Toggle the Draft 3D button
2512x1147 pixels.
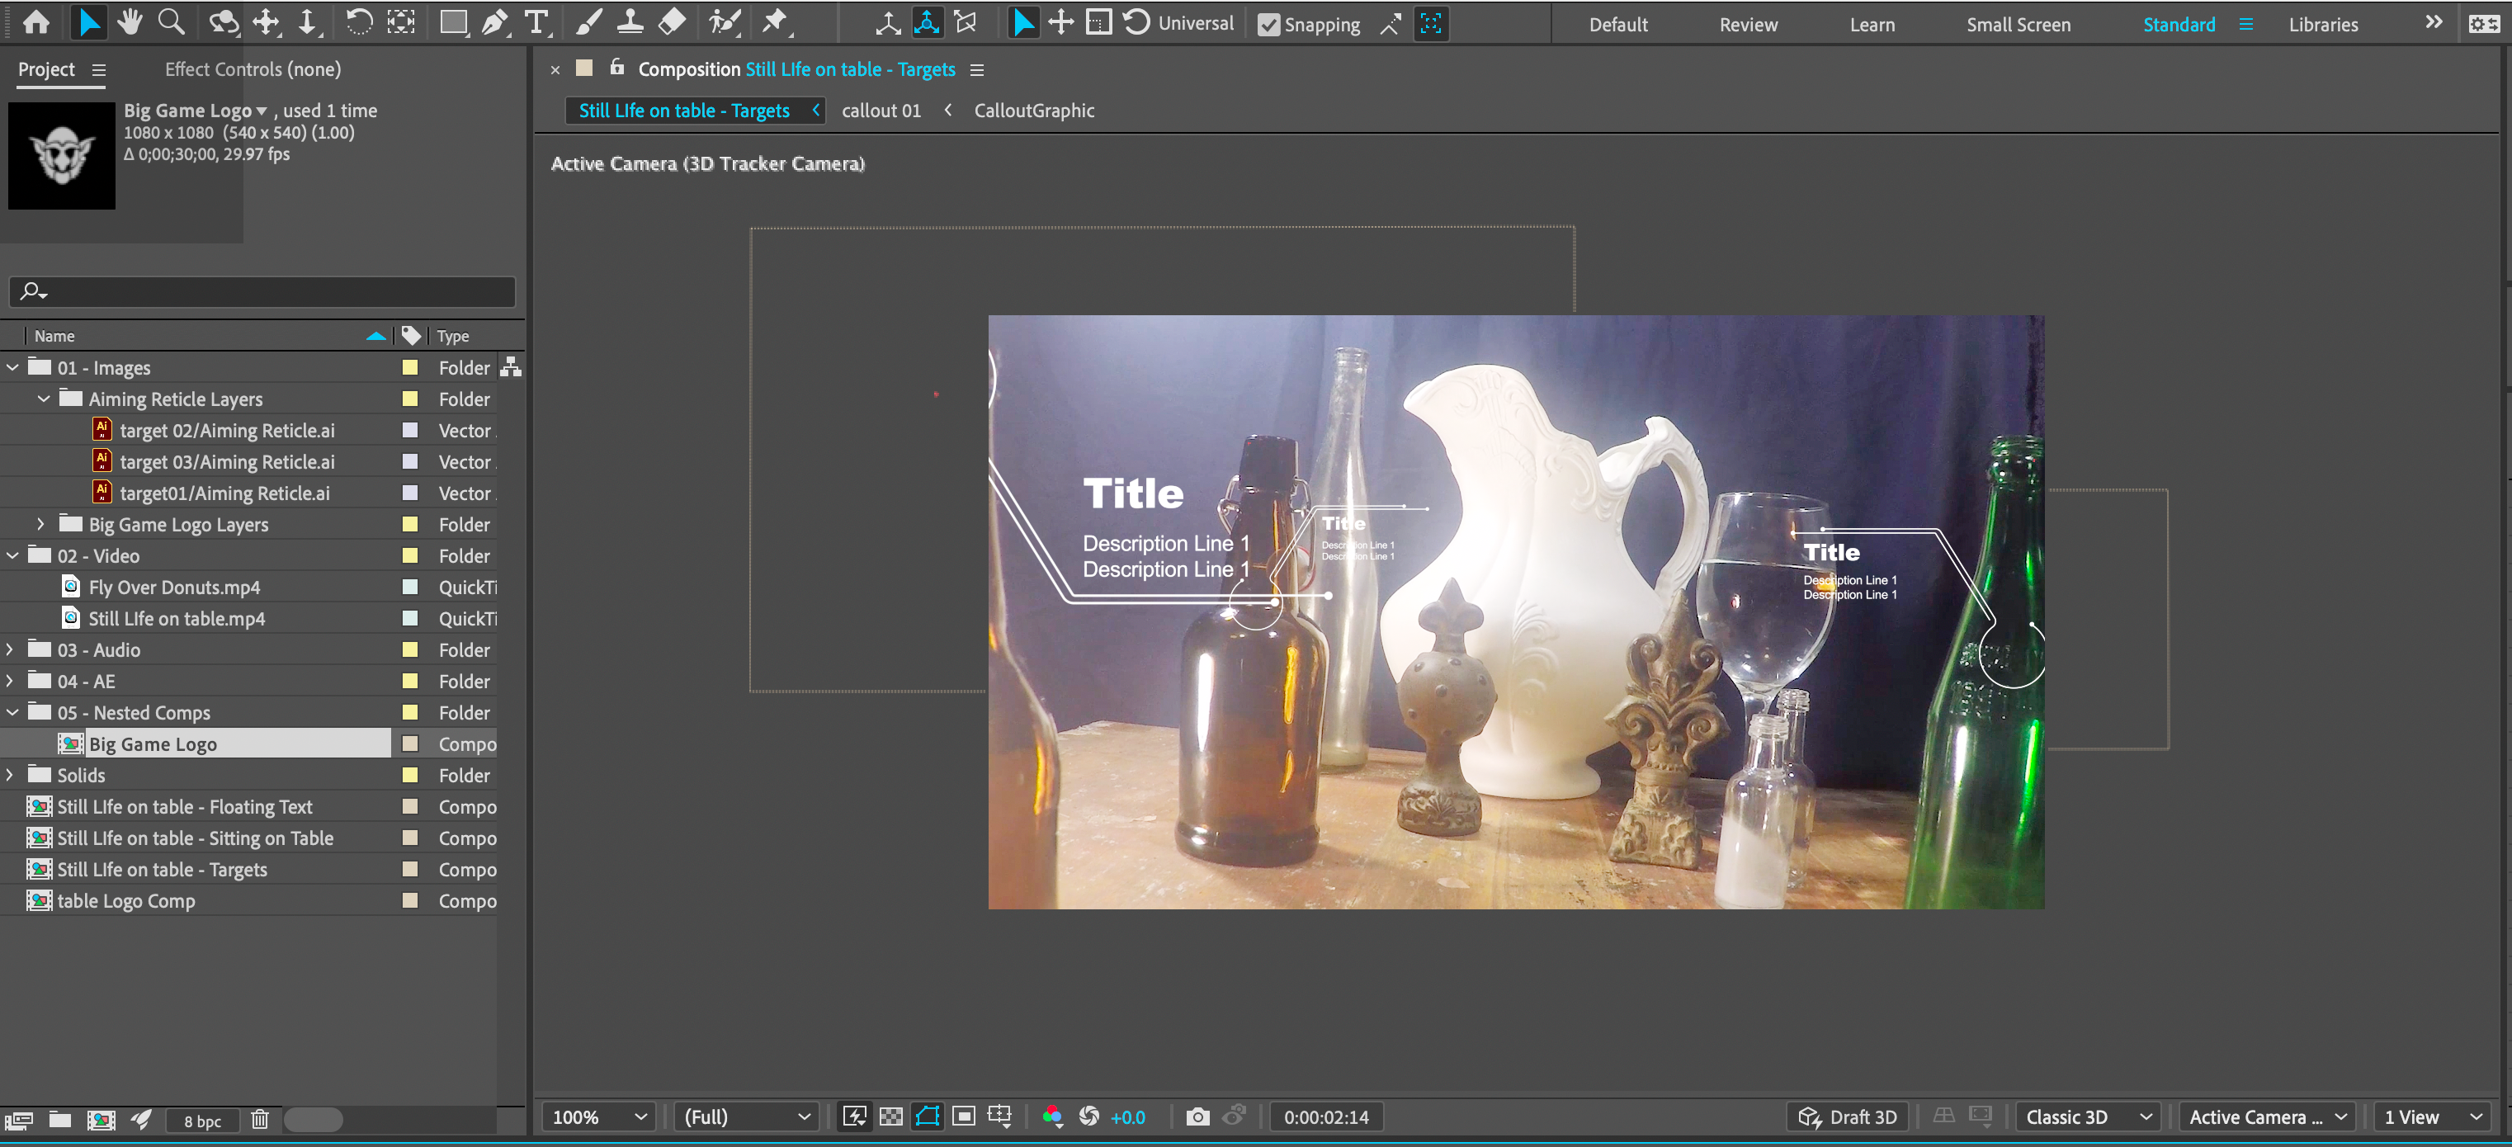pos(1848,1116)
